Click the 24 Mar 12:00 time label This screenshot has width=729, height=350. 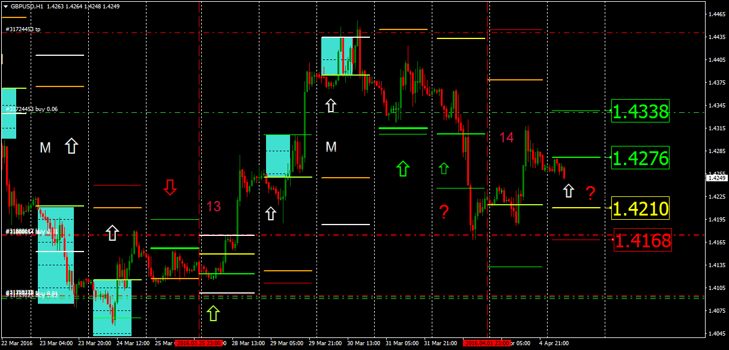pyautogui.click(x=133, y=343)
